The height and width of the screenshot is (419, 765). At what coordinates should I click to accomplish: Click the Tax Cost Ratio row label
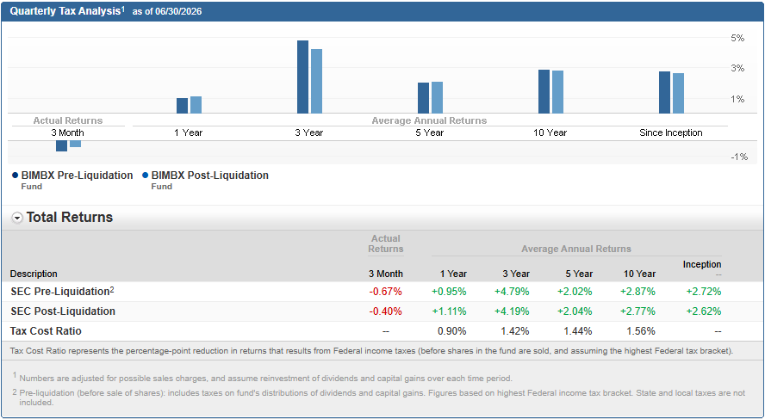[x=46, y=331]
